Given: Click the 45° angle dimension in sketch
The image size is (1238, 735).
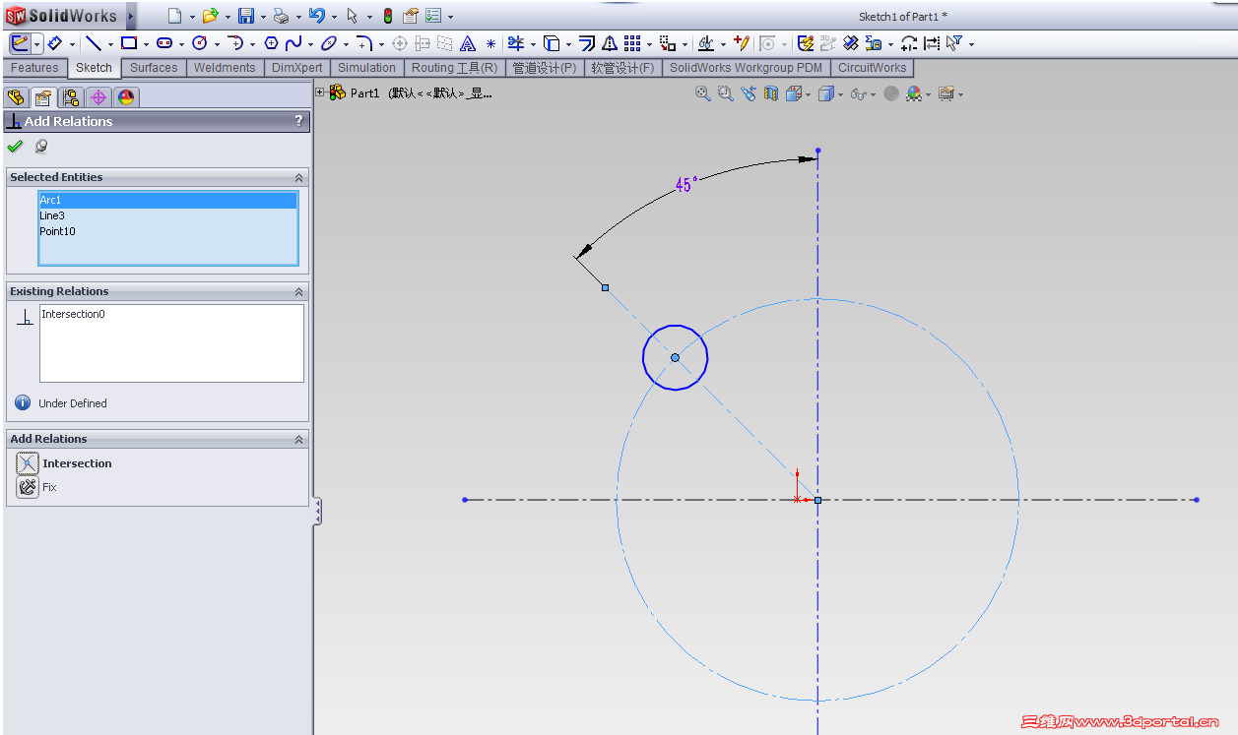Looking at the screenshot, I should point(685,184).
